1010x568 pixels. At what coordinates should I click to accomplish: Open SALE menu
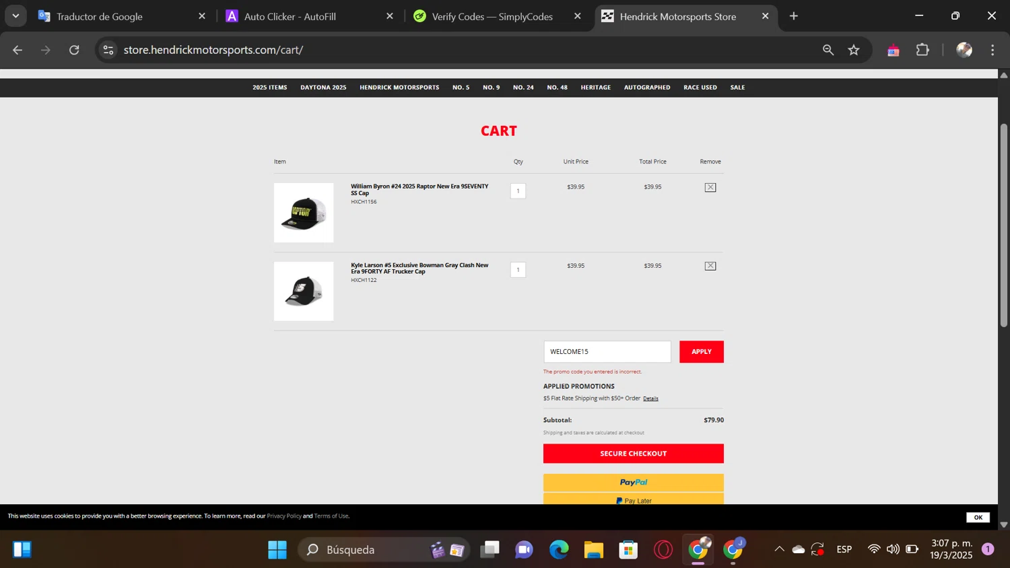click(737, 87)
